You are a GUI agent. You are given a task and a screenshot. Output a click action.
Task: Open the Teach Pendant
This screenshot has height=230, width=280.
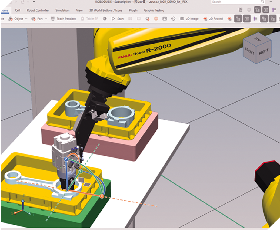coord(64,19)
